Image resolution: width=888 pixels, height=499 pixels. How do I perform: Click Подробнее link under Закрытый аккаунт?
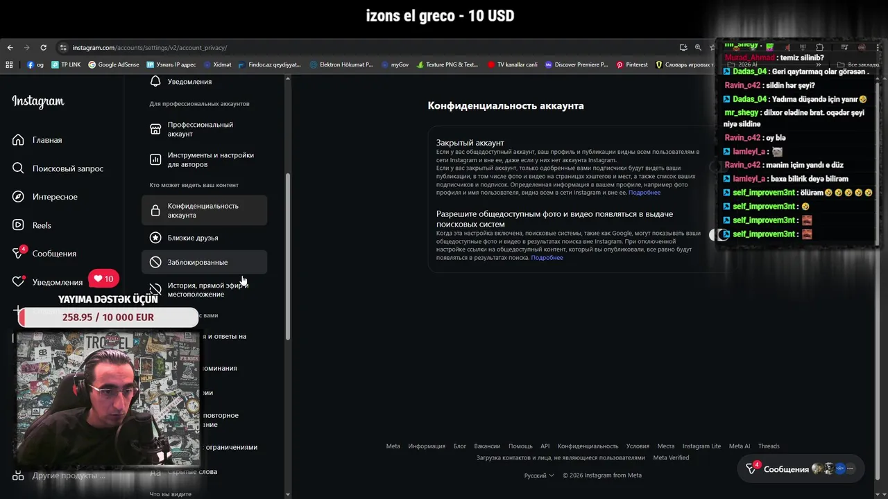pos(644,193)
